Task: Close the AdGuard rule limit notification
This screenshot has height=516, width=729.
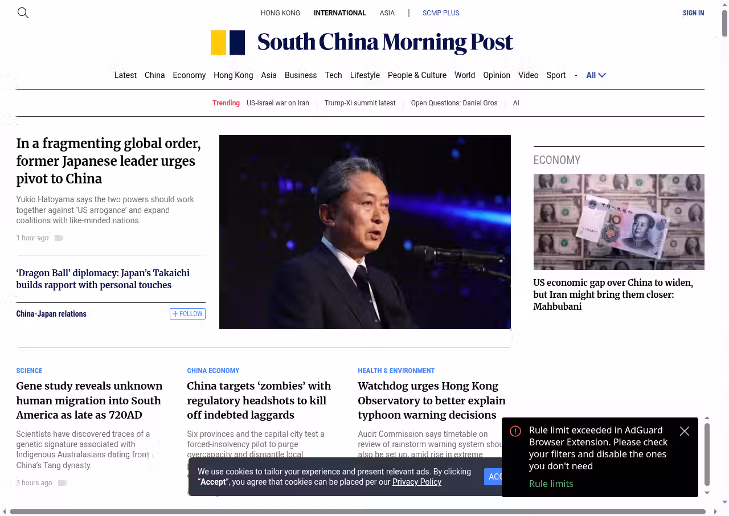Action: coord(685,431)
